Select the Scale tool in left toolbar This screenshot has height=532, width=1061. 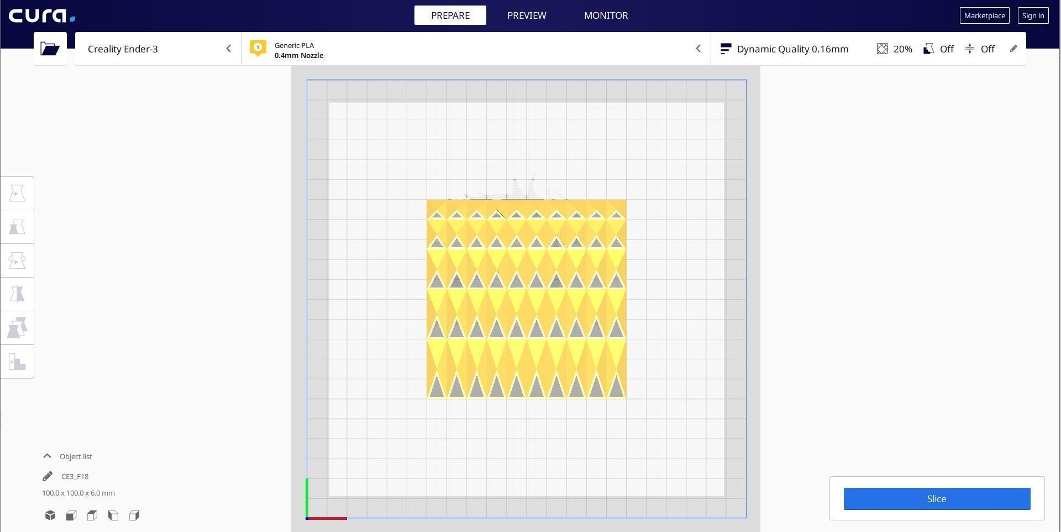coord(17,227)
